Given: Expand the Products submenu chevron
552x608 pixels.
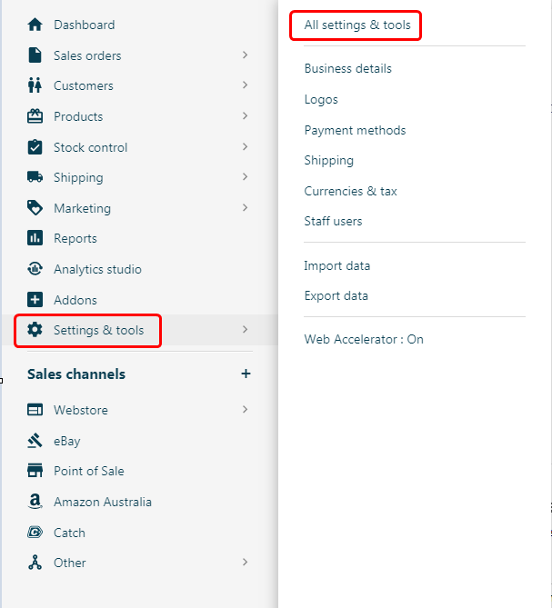Looking at the screenshot, I should tap(245, 116).
